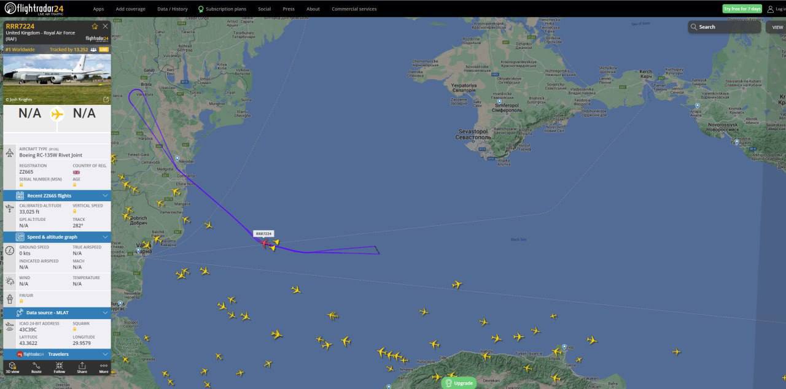Click the green Upgrade button
Viewport: 786px width, 389px height.
pyautogui.click(x=459, y=383)
